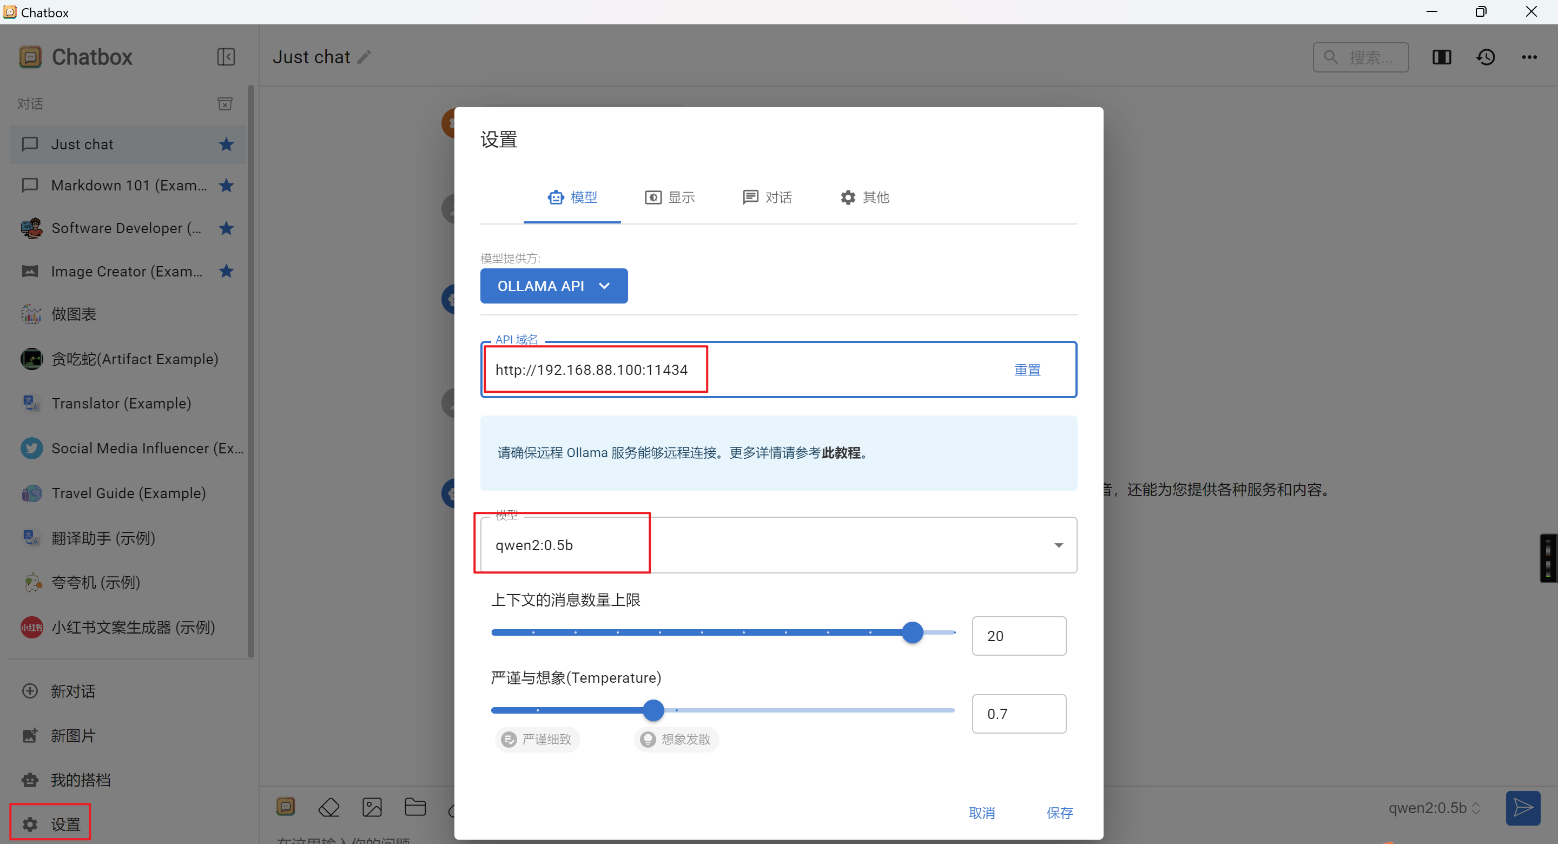Open chat history with the clock icon

pyautogui.click(x=1486, y=57)
